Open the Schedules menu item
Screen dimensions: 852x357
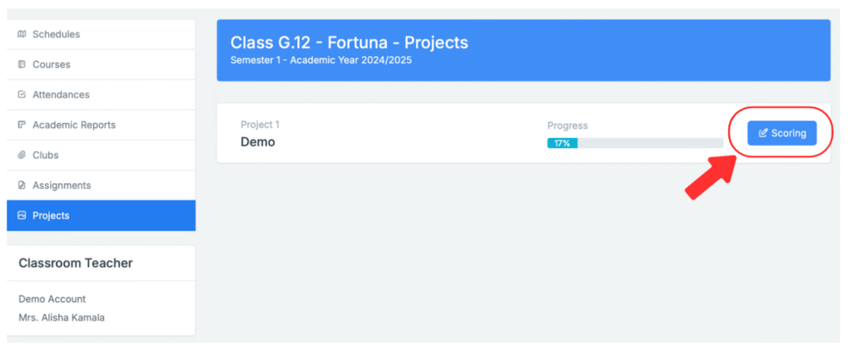tap(56, 34)
